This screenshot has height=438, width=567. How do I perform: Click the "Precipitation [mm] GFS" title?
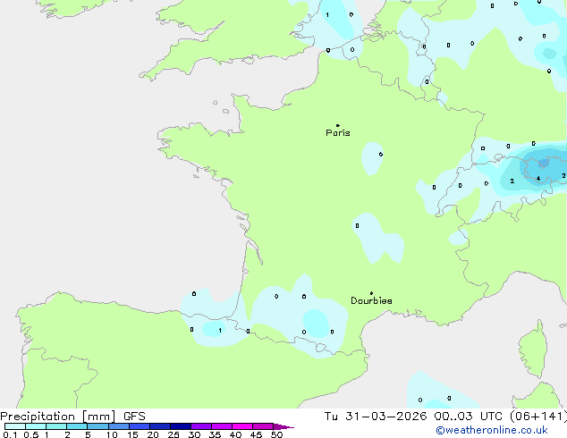72,417
